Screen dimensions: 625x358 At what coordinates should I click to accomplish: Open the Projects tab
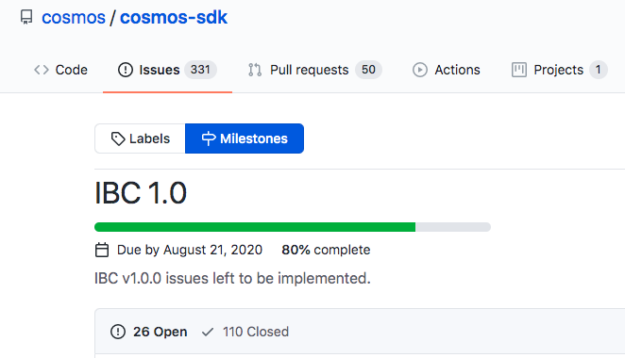click(x=559, y=70)
